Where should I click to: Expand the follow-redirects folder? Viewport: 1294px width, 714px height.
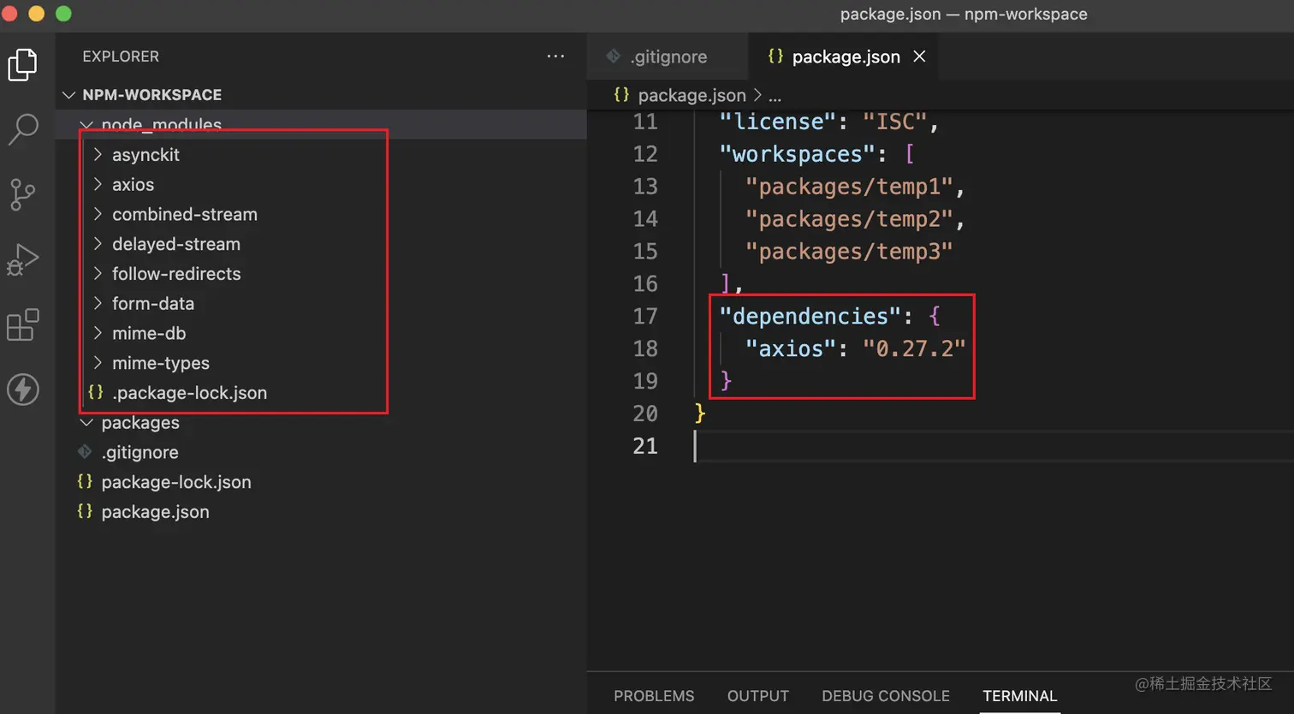(x=175, y=274)
